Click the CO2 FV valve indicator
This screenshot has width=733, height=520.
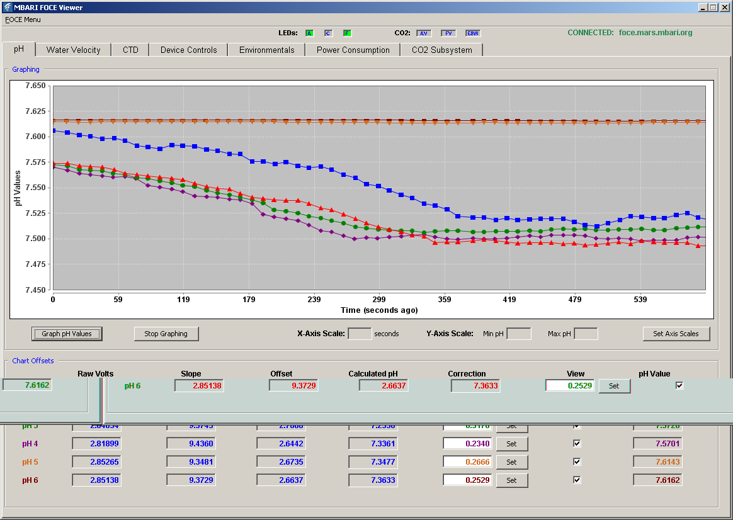(x=448, y=33)
